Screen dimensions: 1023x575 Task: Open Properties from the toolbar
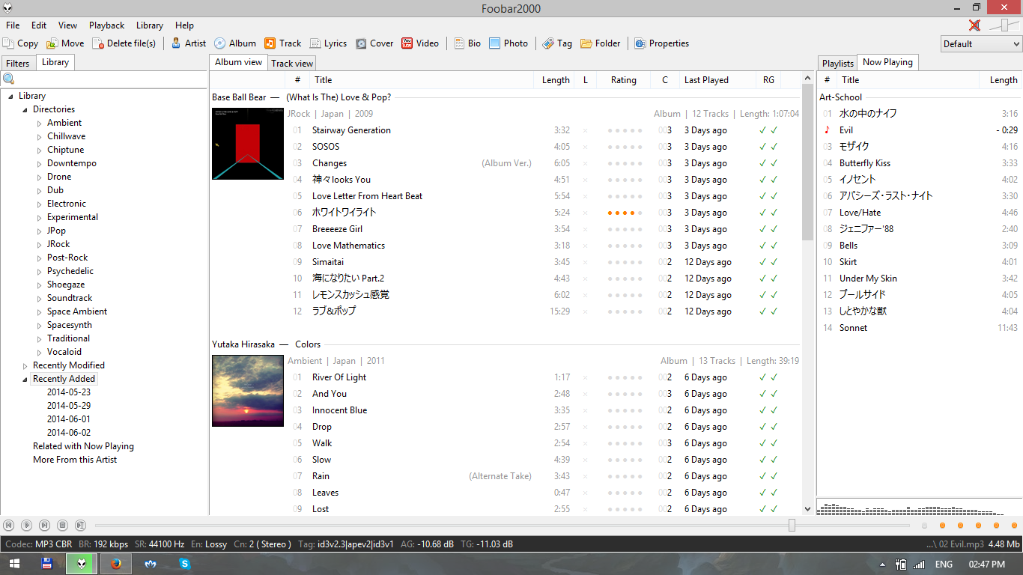click(661, 43)
